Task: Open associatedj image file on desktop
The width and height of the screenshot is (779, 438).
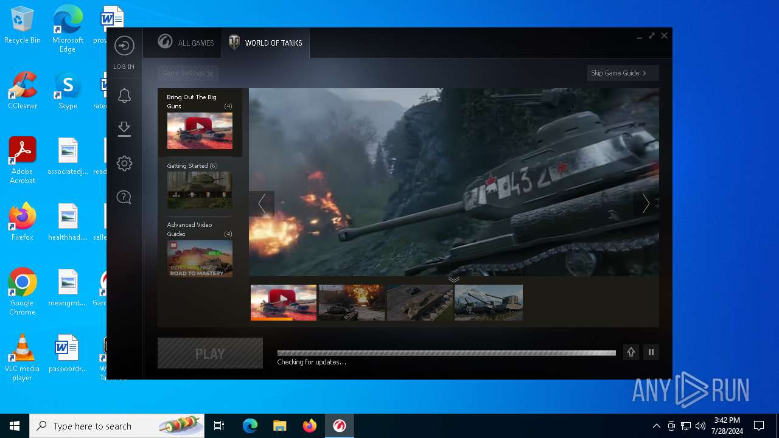Action: point(68,156)
